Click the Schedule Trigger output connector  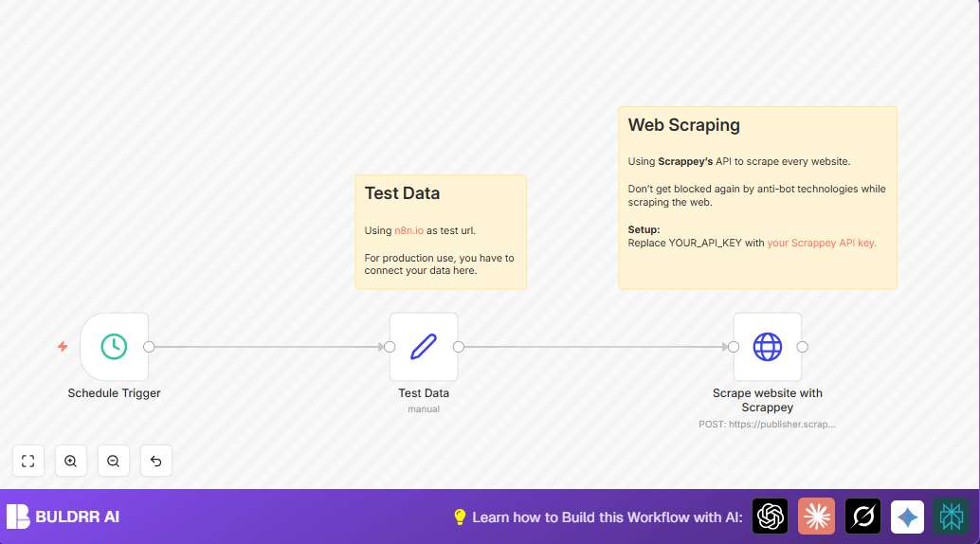[x=149, y=347]
